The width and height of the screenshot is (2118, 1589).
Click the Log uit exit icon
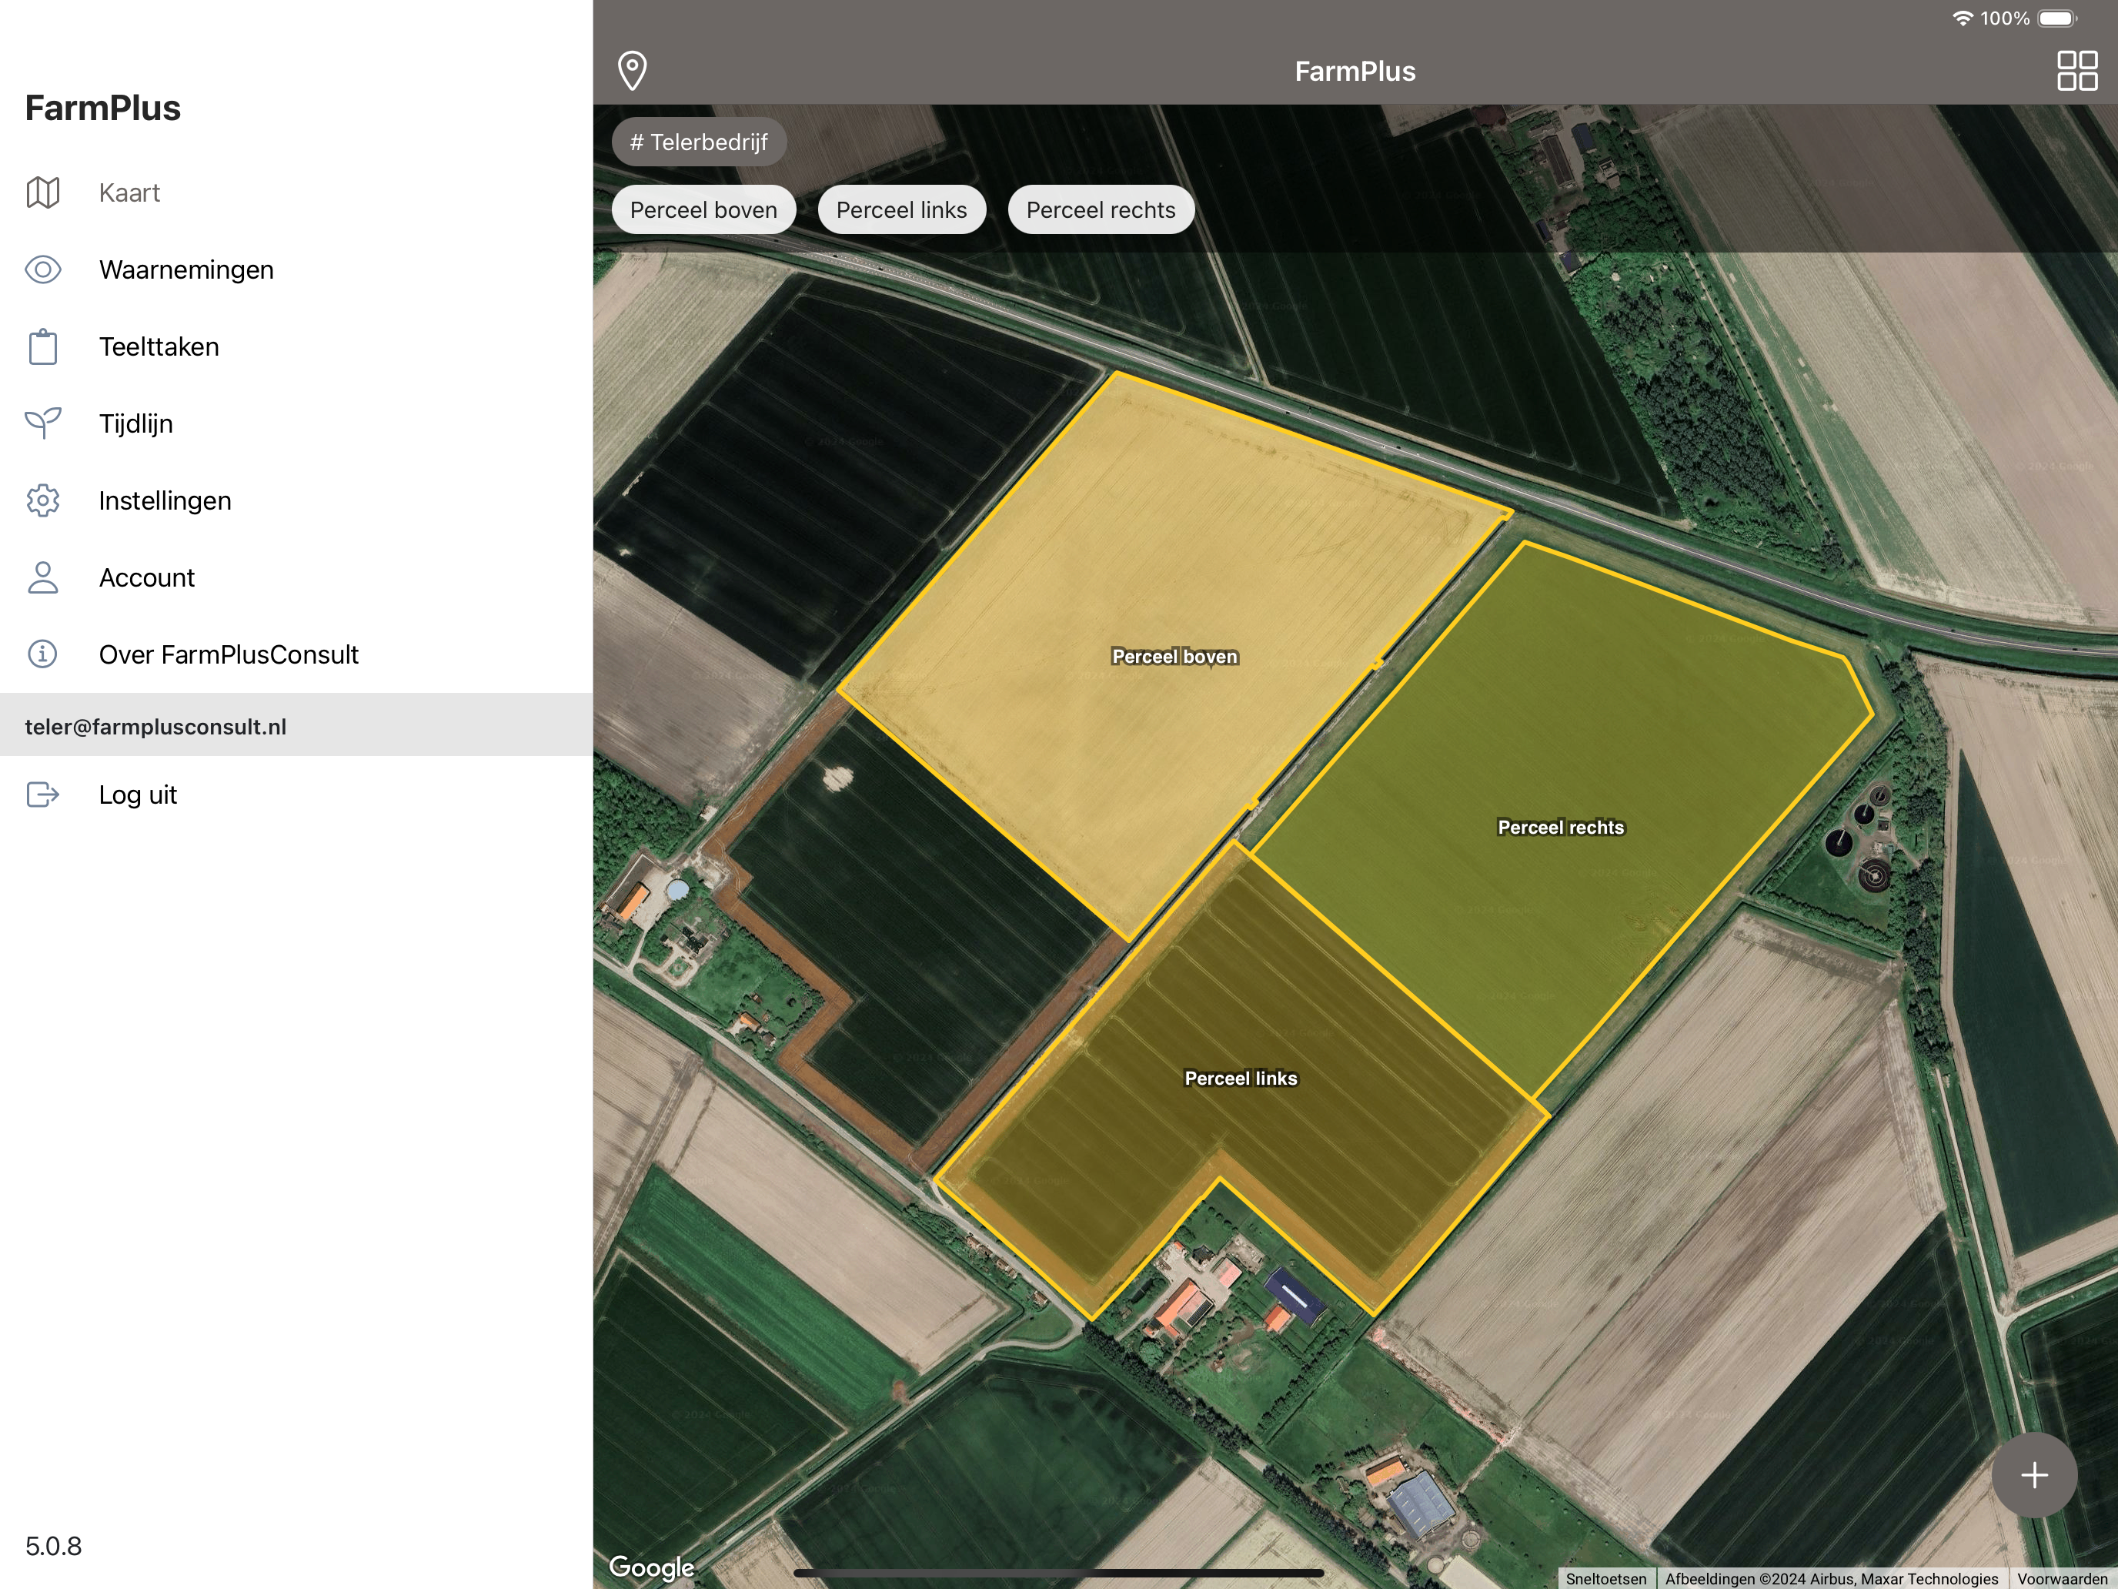point(43,794)
